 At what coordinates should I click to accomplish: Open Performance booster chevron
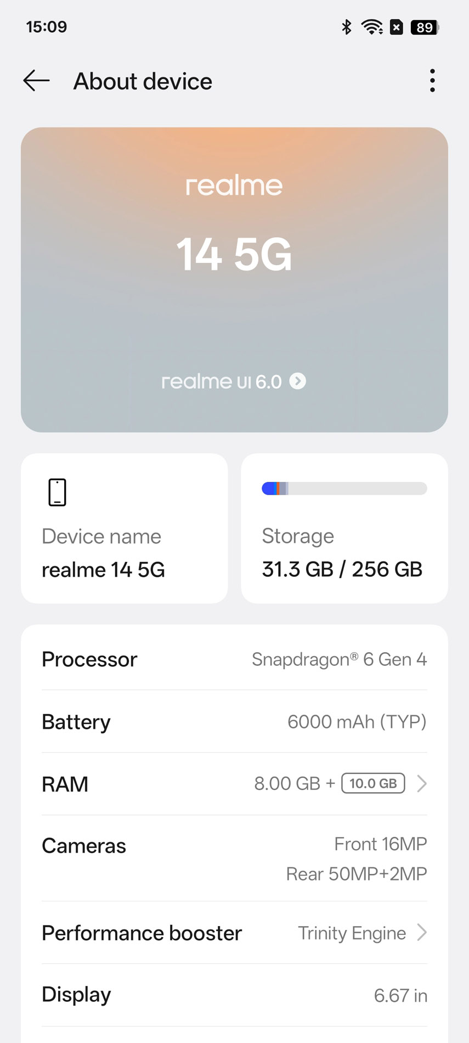click(x=421, y=932)
